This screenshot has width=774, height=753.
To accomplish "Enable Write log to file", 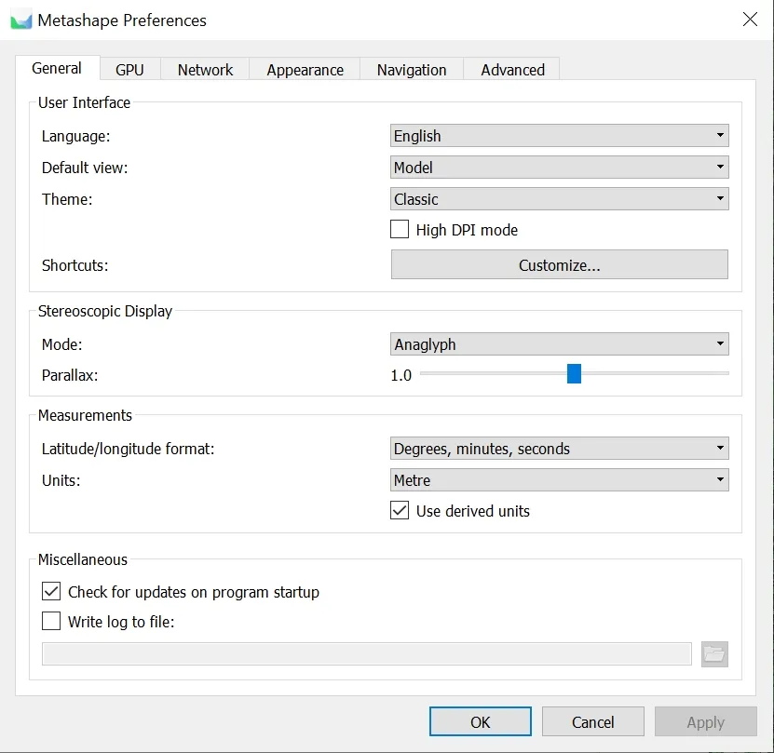I will pos(51,621).
